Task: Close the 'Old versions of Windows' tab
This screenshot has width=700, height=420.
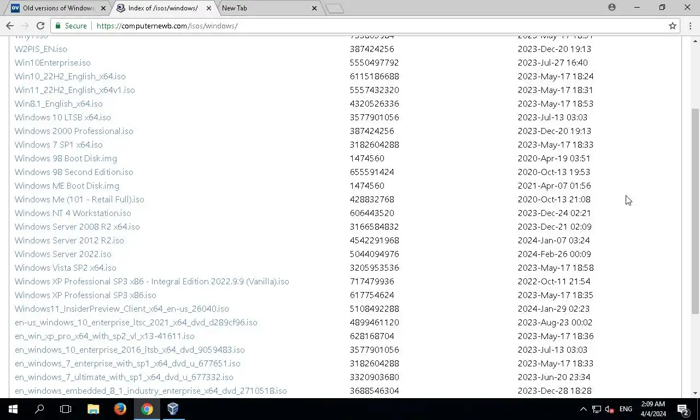Action: 103,8
